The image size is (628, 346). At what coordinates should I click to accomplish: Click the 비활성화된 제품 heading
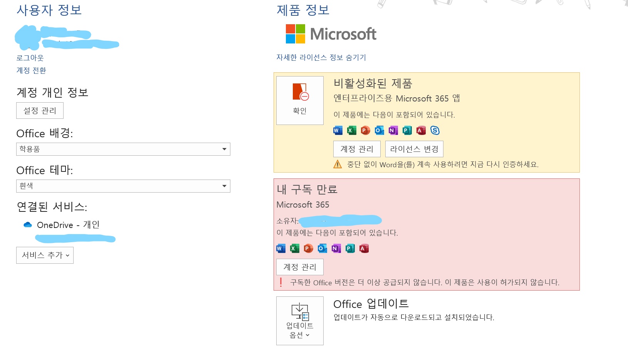tap(373, 83)
